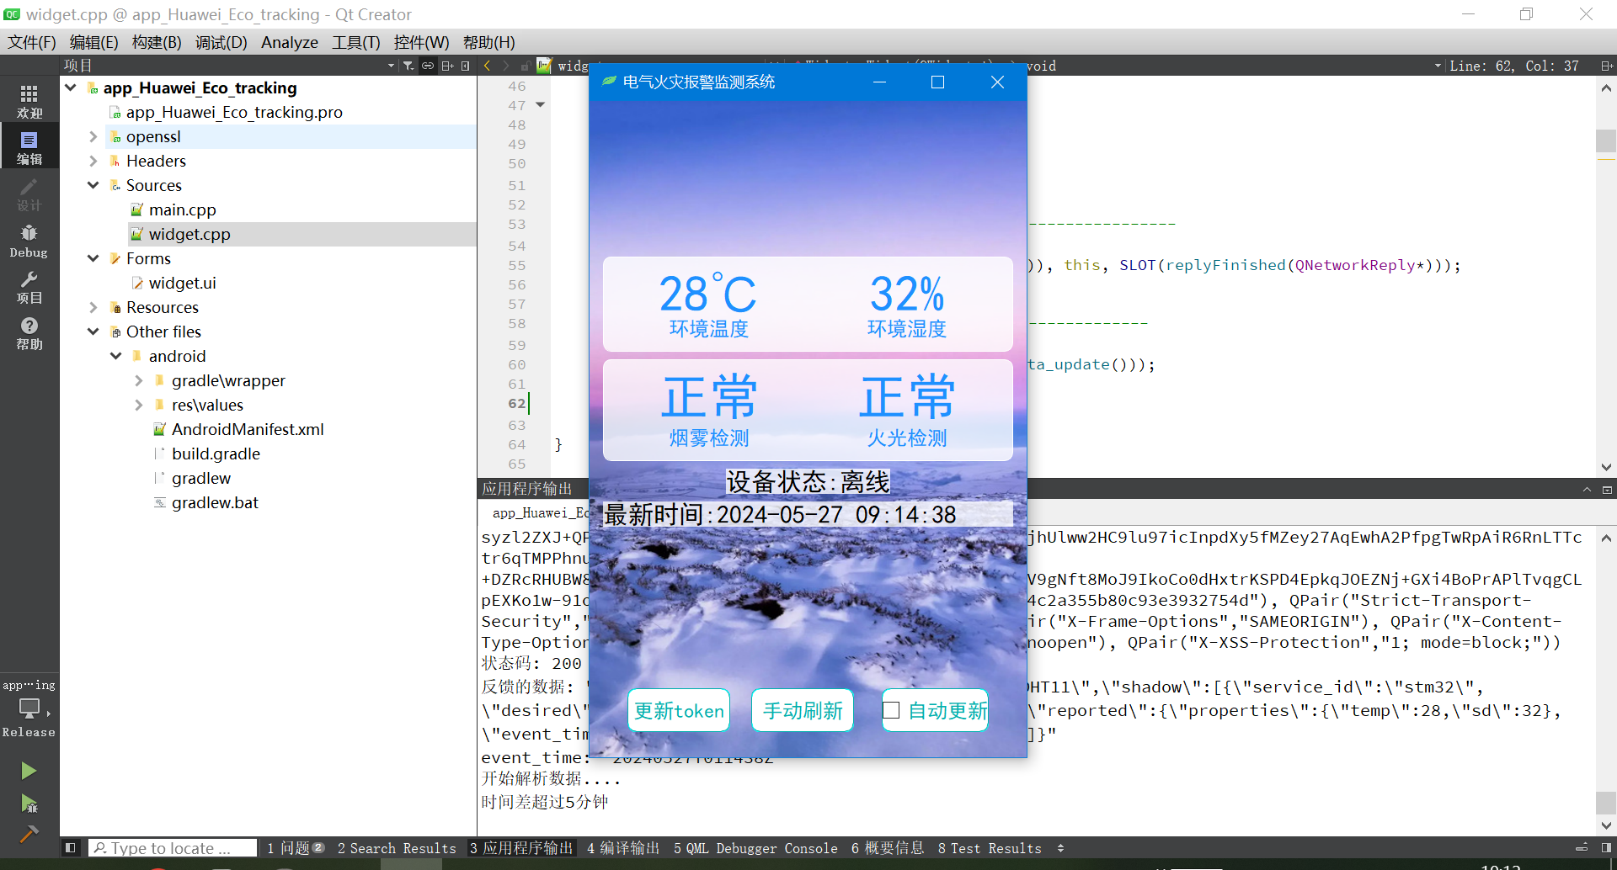Click the green Run button

click(29, 771)
